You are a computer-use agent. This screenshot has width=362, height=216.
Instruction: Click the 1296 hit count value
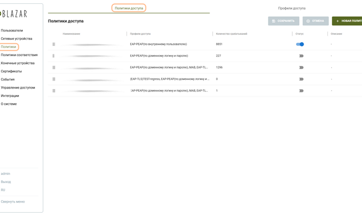click(219, 67)
